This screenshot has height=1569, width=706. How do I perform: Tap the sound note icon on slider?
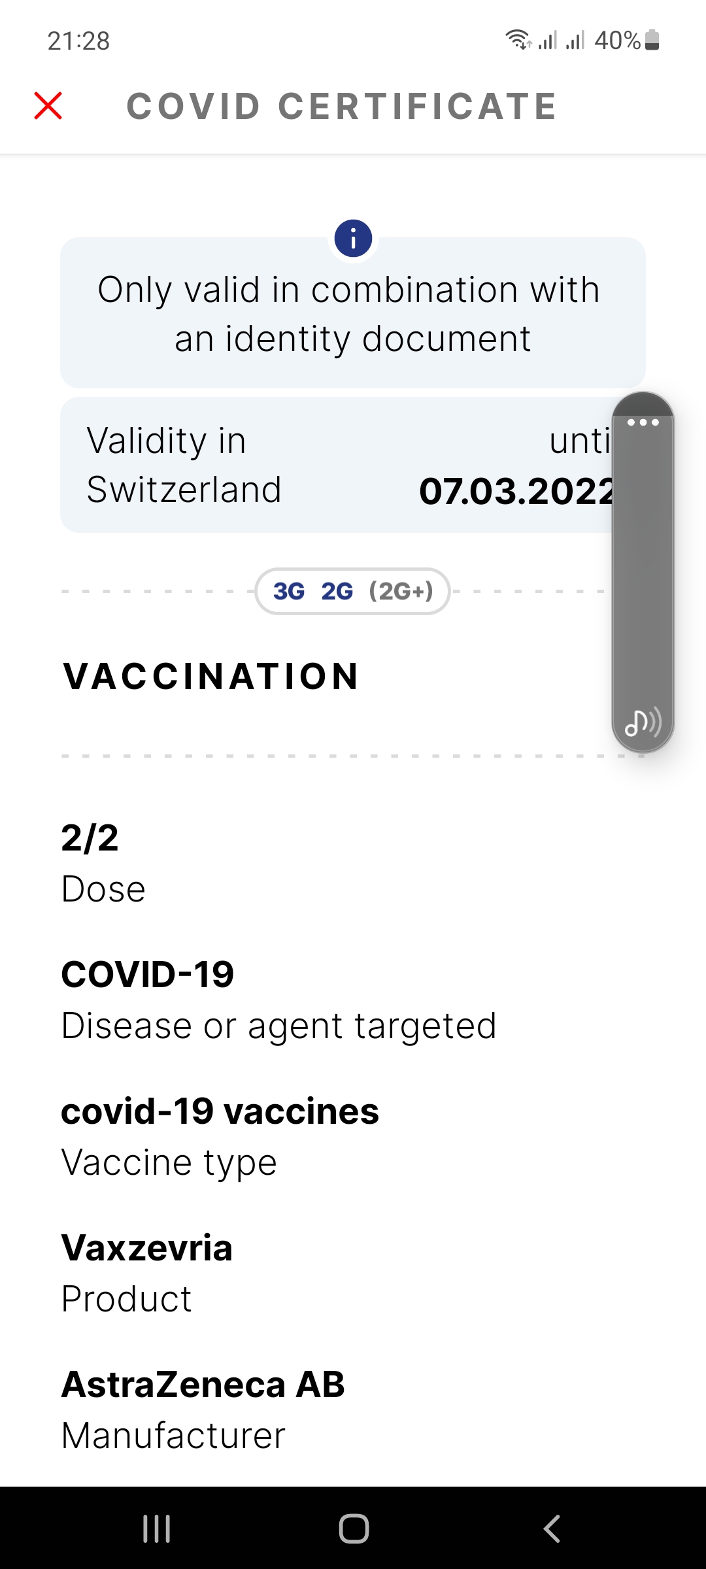pos(643,722)
